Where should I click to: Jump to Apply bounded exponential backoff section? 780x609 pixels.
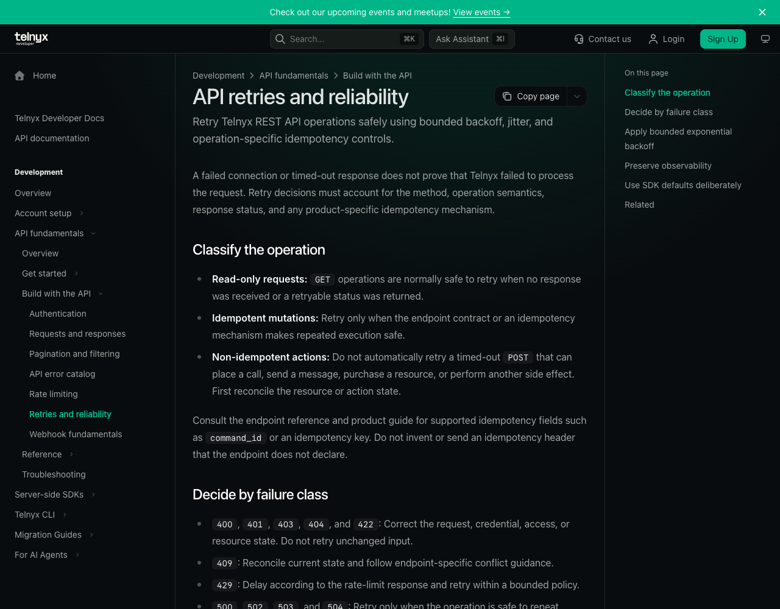[x=678, y=139]
